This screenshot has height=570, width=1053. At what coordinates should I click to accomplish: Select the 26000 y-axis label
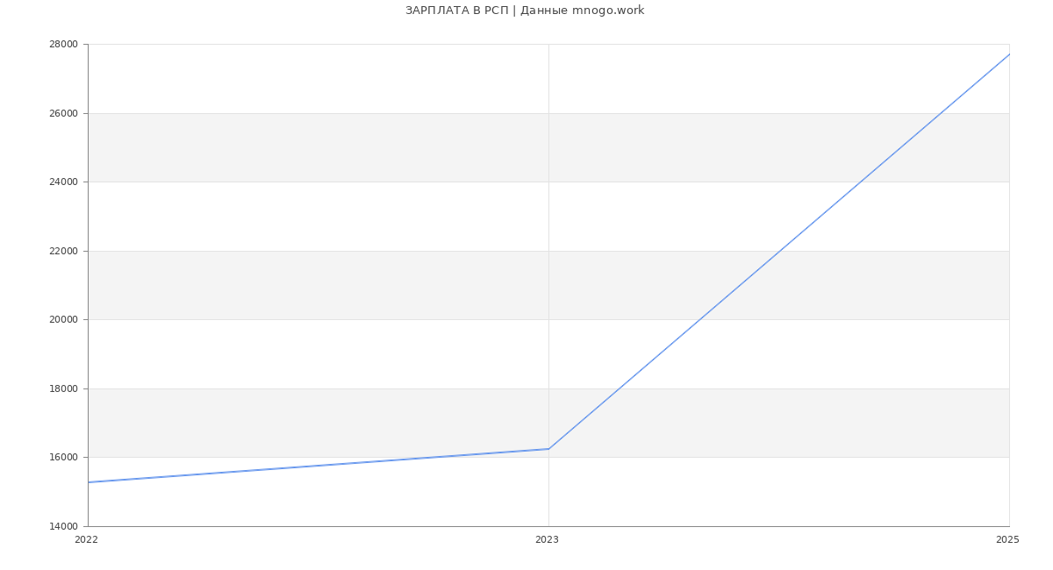64,114
